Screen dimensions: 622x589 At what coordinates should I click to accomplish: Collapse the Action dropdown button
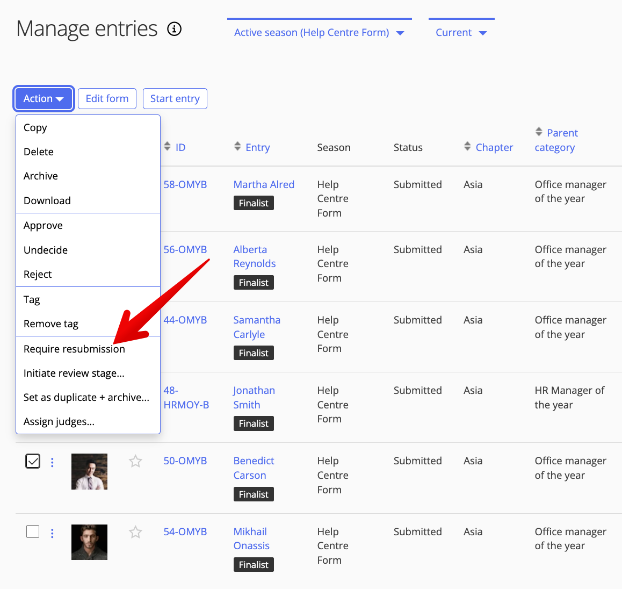point(44,99)
